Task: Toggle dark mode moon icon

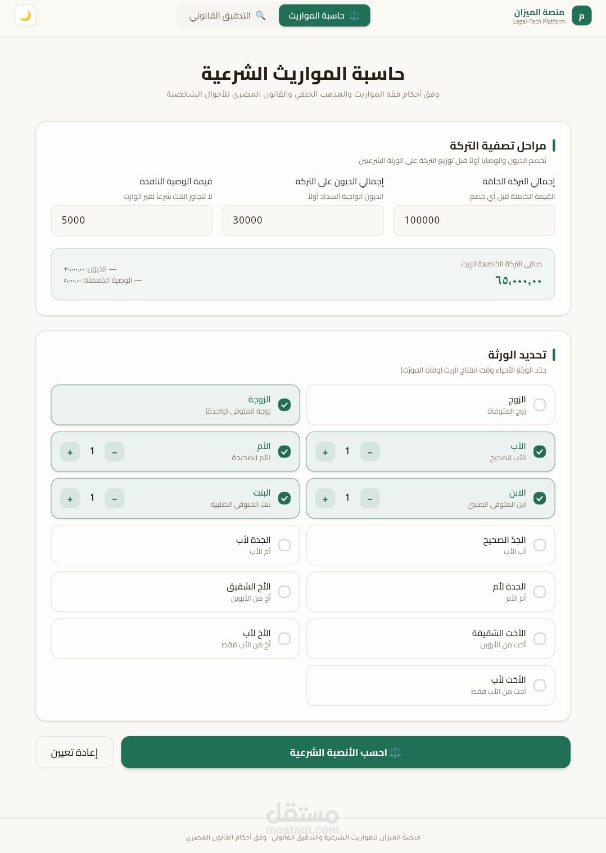Action: click(25, 16)
